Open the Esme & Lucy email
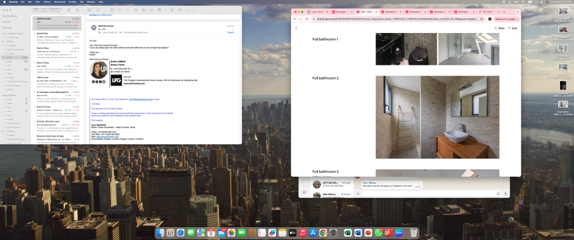 (x=58, y=110)
